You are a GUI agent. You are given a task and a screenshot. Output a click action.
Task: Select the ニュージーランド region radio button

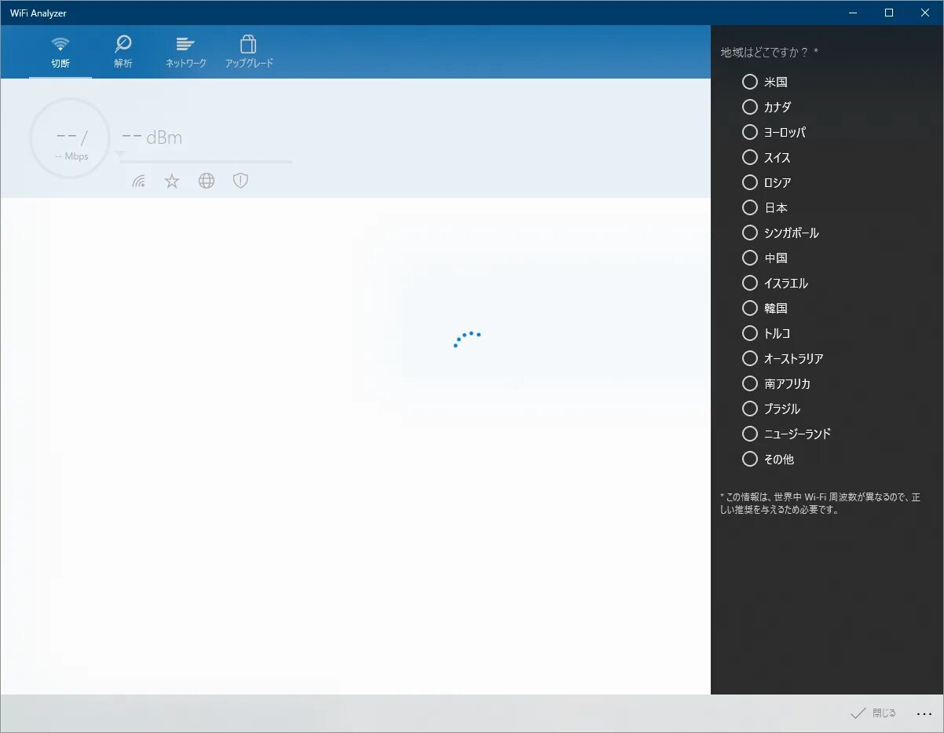pyautogui.click(x=750, y=434)
